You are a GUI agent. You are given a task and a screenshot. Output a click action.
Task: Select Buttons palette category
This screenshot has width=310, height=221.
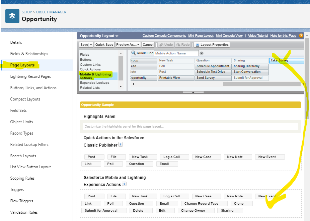tap(86, 59)
